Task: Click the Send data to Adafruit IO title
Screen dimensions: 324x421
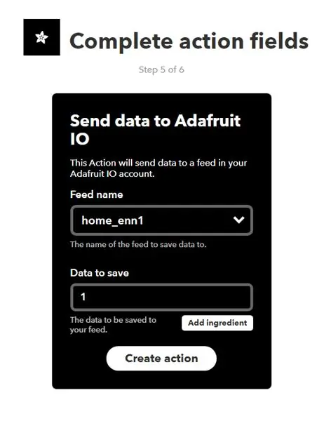Action: pyautogui.click(x=156, y=129)
